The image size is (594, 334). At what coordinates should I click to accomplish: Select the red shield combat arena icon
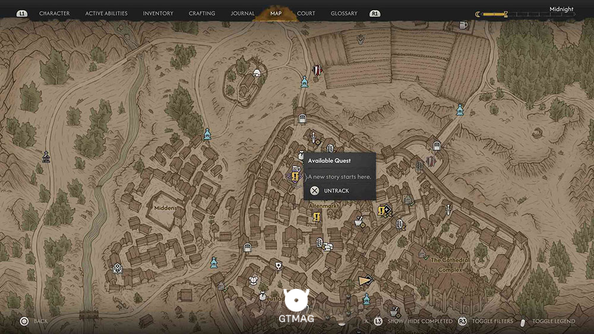pos(317,71)
